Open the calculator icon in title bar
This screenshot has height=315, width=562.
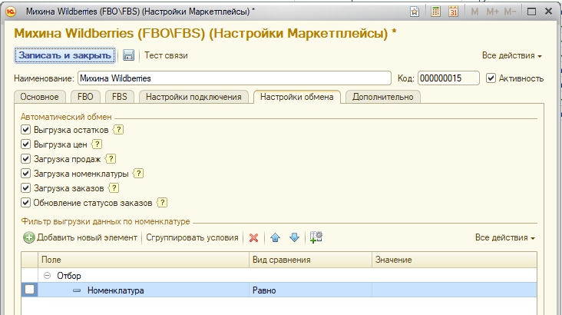(435, 12)
